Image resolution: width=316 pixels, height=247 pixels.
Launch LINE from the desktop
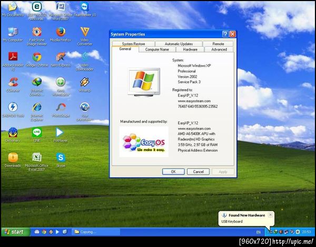pos(37,135)
